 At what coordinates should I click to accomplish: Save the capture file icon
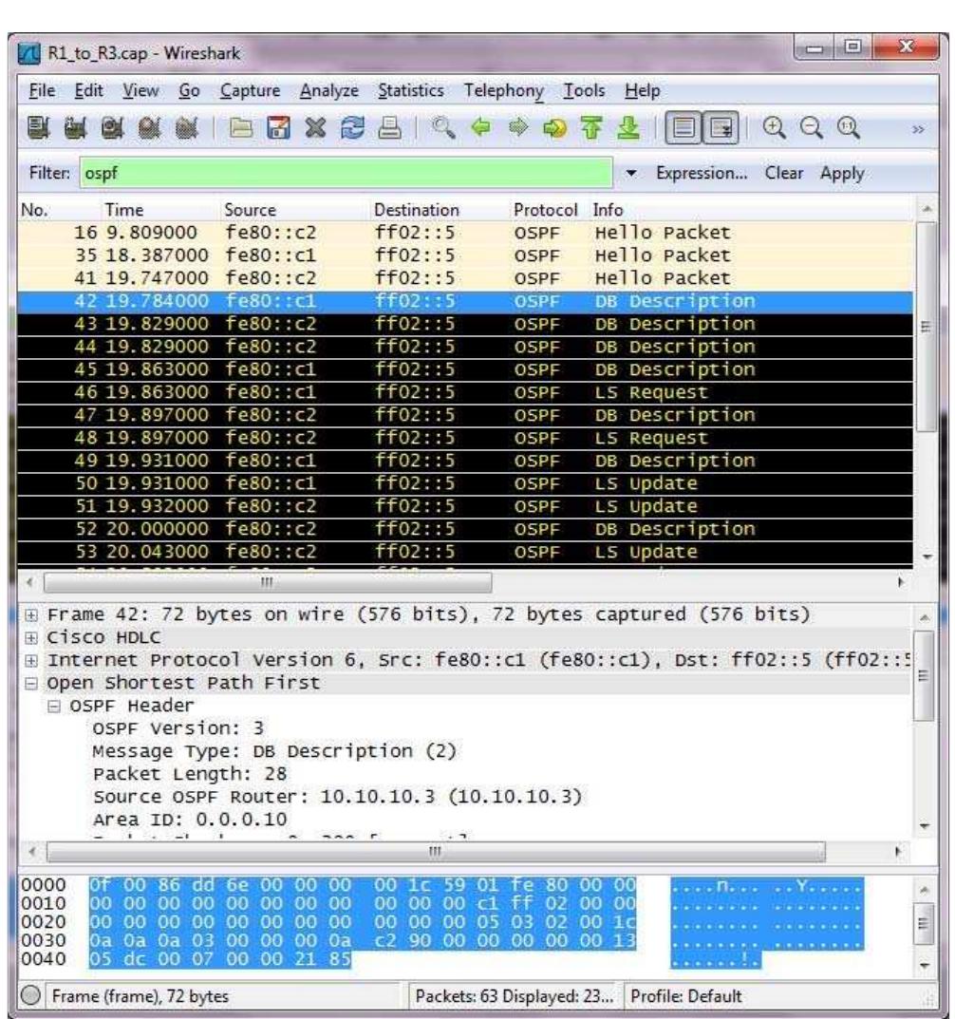click(279, 128)
